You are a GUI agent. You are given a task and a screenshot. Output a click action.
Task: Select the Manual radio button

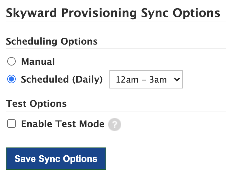coord(11,62)
